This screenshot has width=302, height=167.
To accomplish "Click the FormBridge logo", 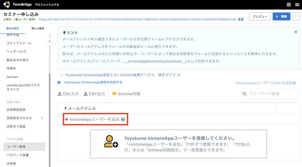I will [7, 5].
